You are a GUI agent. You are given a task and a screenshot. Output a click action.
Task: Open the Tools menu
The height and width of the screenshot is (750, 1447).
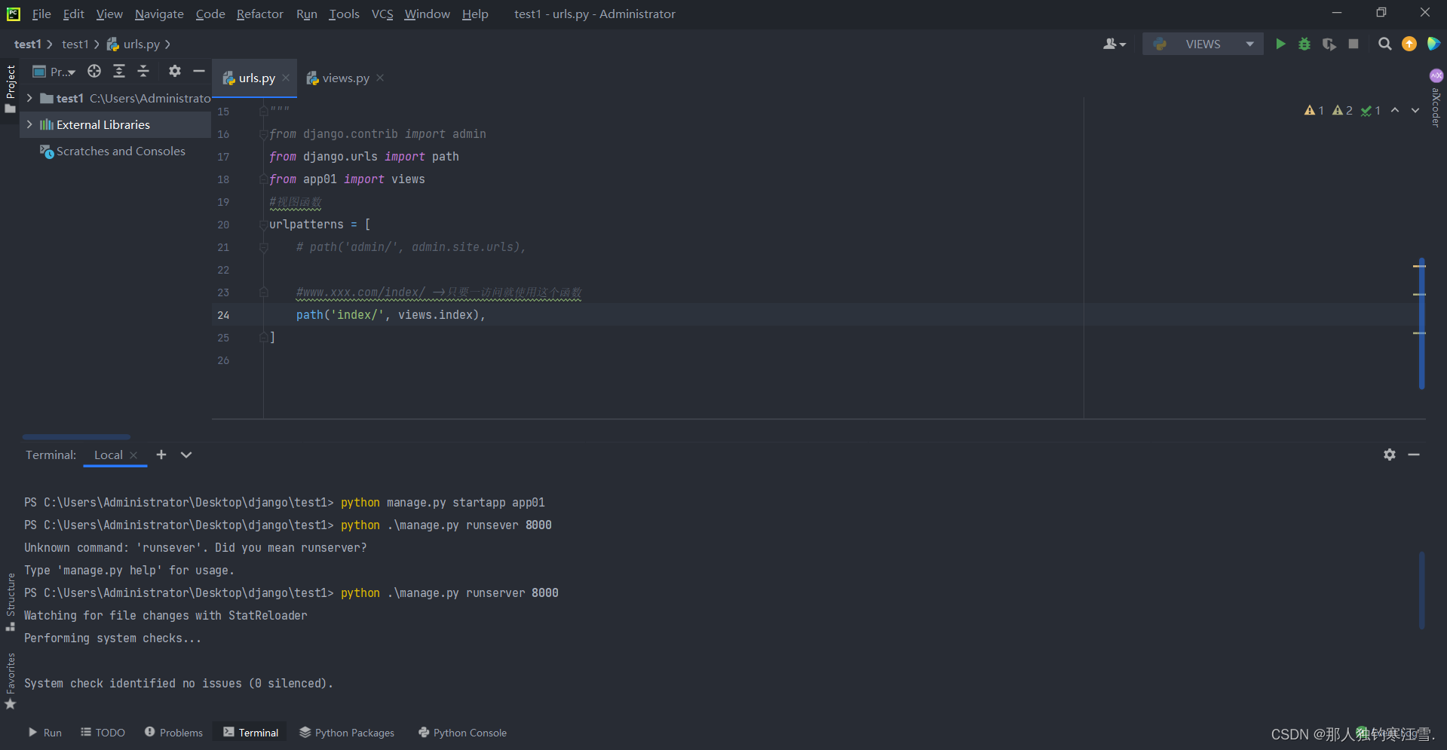[x=344, y=14]
